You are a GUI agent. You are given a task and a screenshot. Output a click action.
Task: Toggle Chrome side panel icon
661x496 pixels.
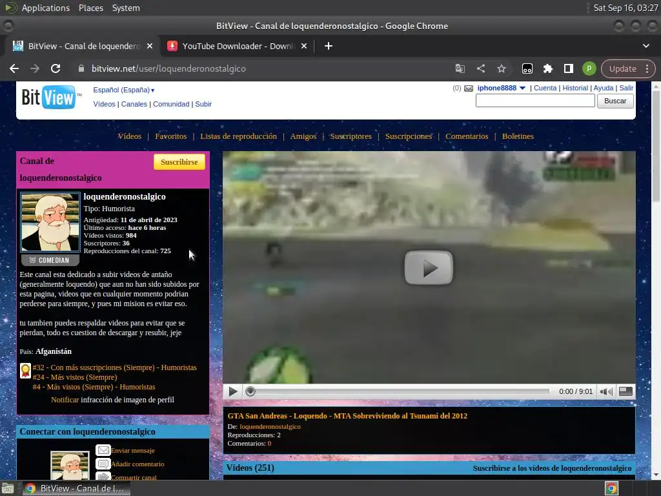click(568, 68)
